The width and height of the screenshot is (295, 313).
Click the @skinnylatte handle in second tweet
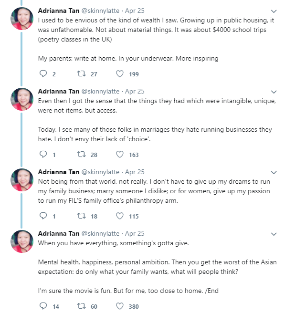(101, 91)
